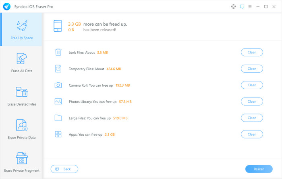Maximize the Syncios window
The width and height of the screenshot is (282, 179).
pos(266,7)
